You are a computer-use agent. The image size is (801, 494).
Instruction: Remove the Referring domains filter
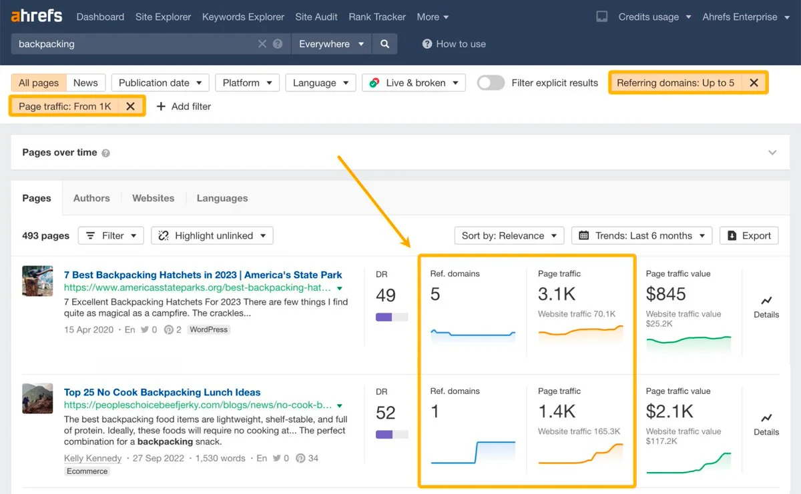point(754,83)
